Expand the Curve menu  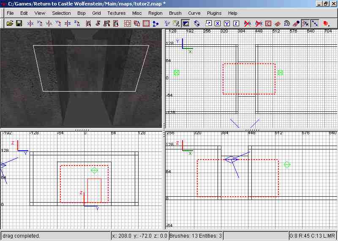[194, 13]
